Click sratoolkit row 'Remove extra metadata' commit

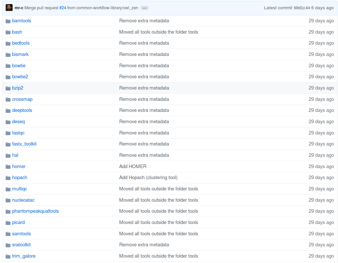coord(144,245)
